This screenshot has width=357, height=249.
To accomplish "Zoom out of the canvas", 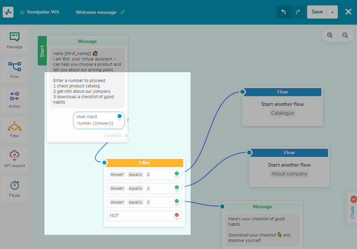I will (345, 35).
